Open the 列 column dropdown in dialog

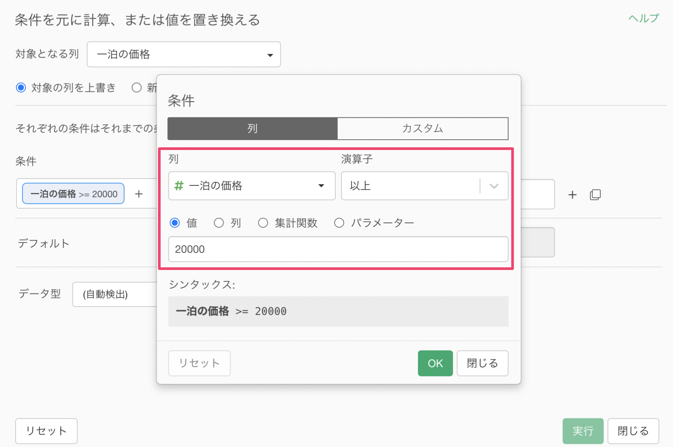click(x=252, y=186)
